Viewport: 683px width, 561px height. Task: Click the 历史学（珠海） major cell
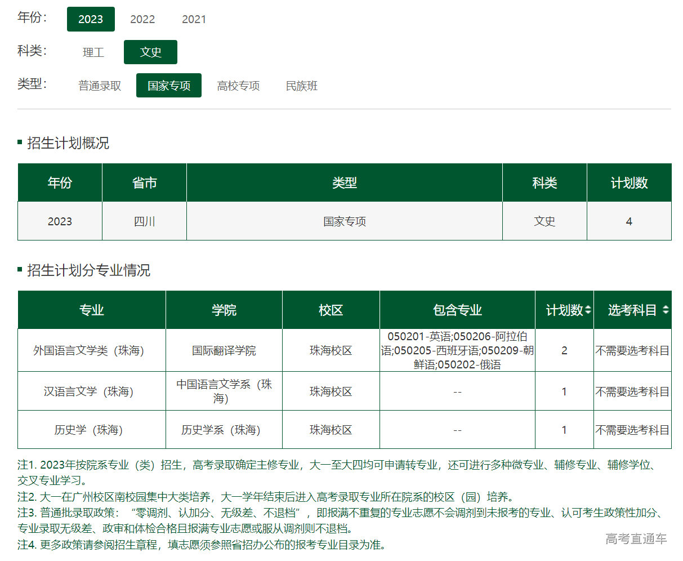tap(89, 430)
